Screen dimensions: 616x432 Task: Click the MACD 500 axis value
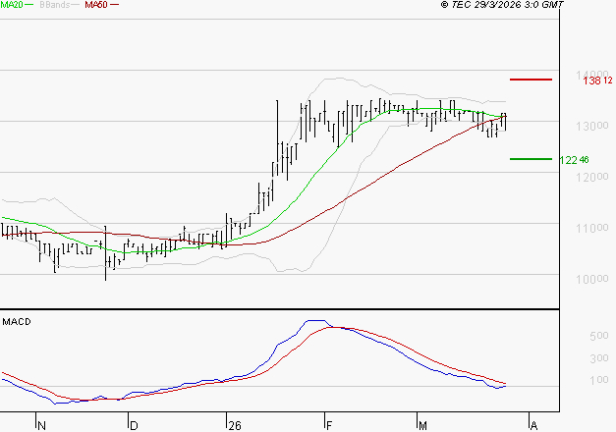click(599, 336)
